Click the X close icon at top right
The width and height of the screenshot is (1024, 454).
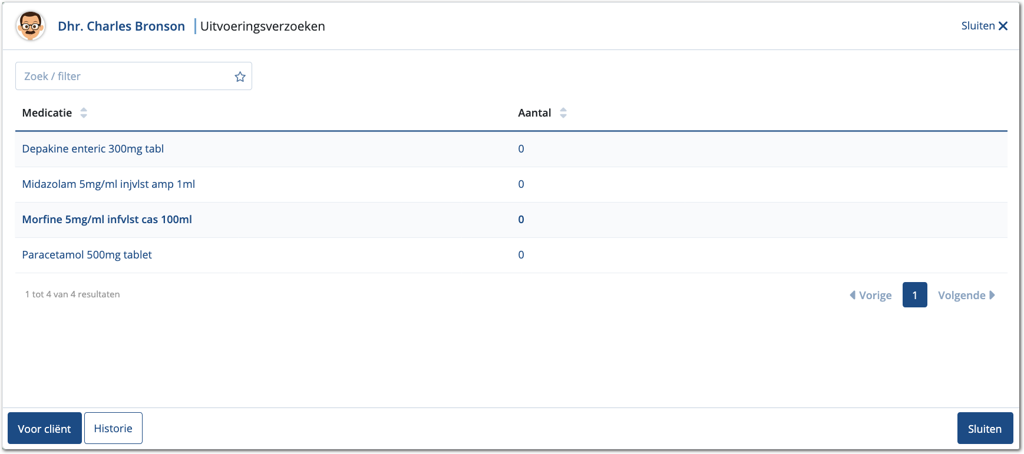pyautogui.click(x=1003, y=26)
